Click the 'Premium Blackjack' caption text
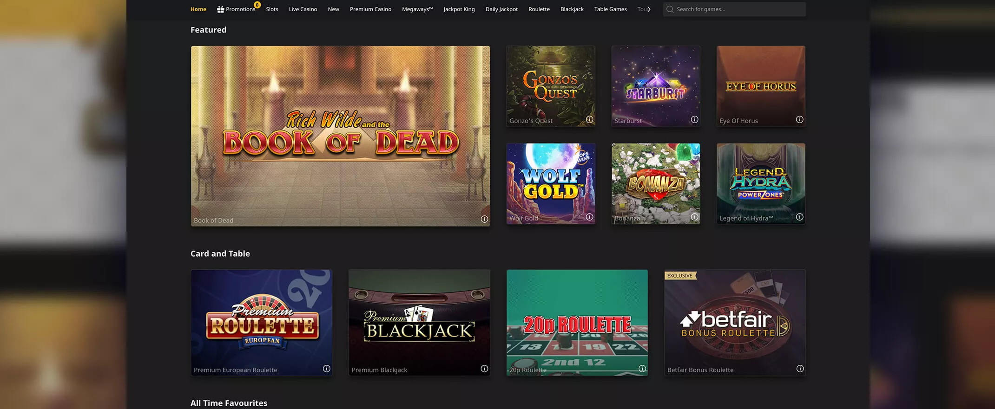 point(379,370)
